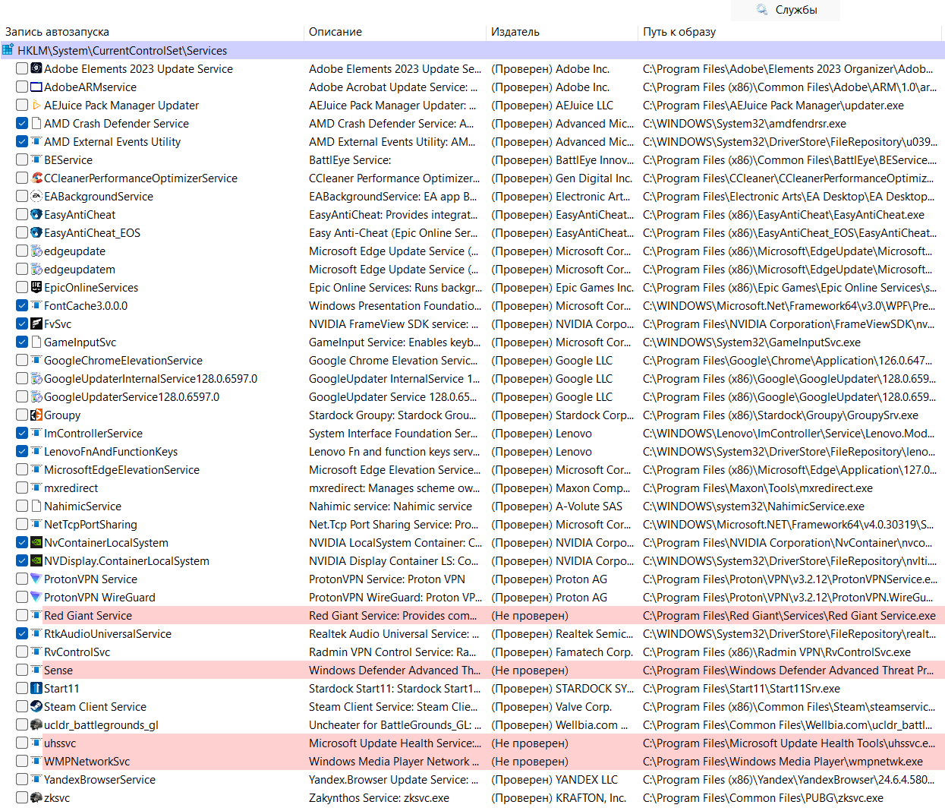945x811 pixels.
Task: Select the WMPNetworkSvc entry name
Action: [87, 762]
